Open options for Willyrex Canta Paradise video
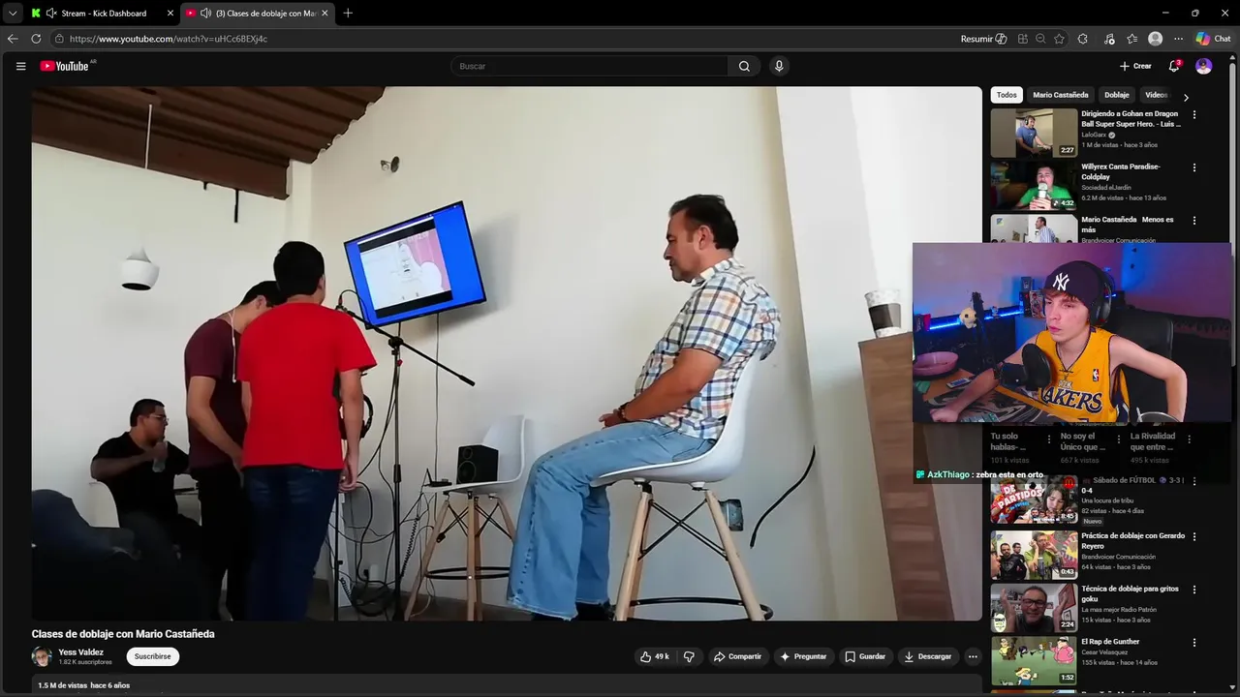 [x=1193, y=167]
